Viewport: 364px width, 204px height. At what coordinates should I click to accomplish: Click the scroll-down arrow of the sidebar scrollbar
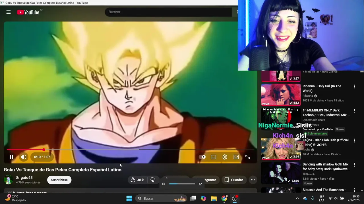(362, 191)
